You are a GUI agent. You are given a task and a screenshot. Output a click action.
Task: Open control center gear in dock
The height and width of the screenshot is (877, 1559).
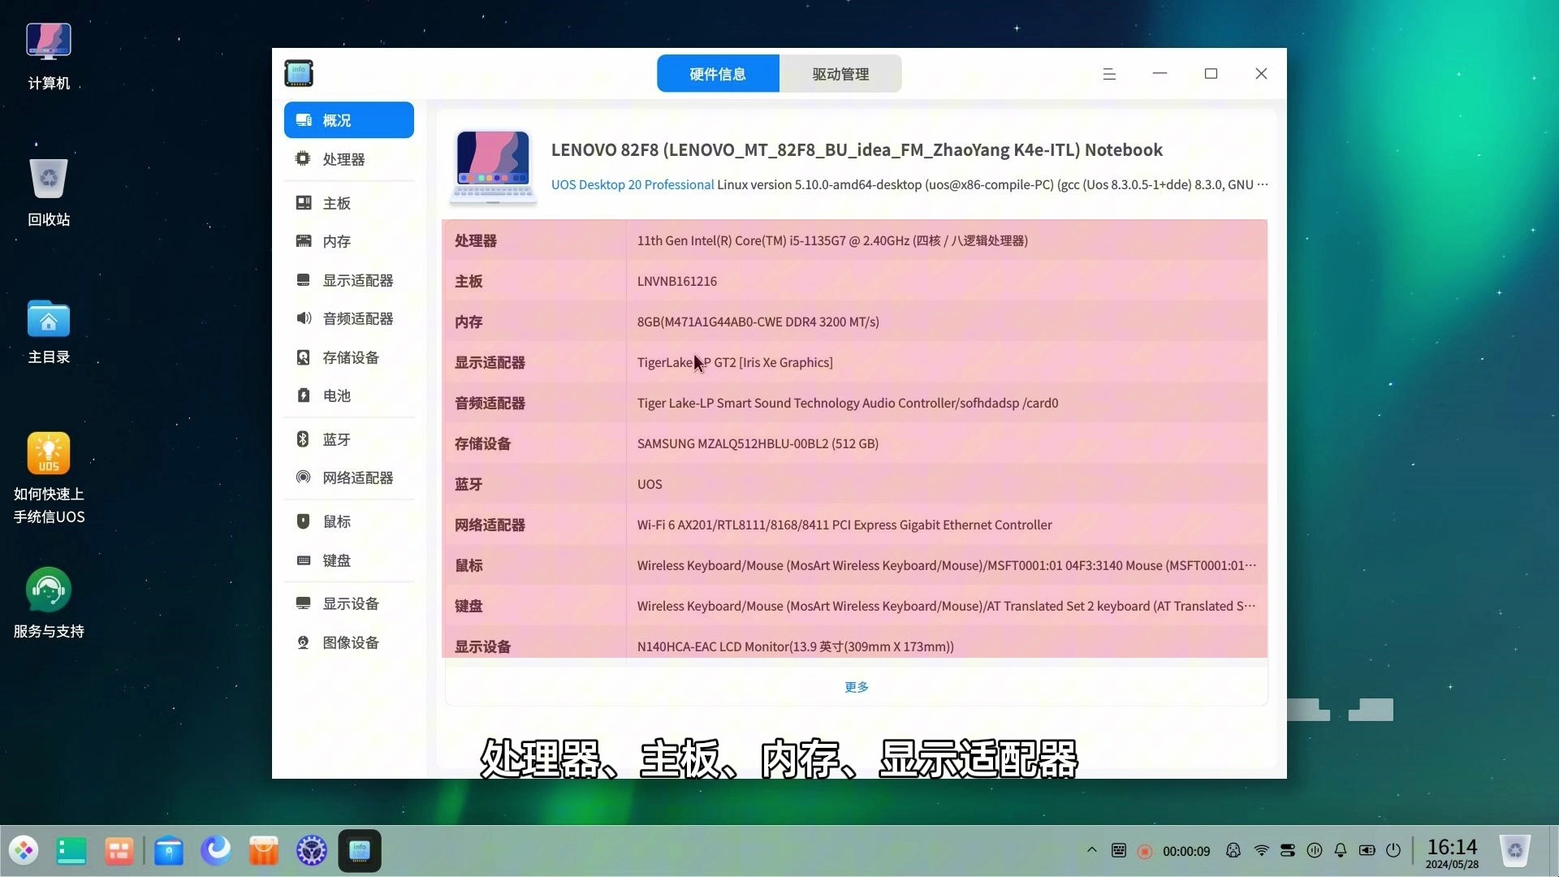(x=311, y=850)
